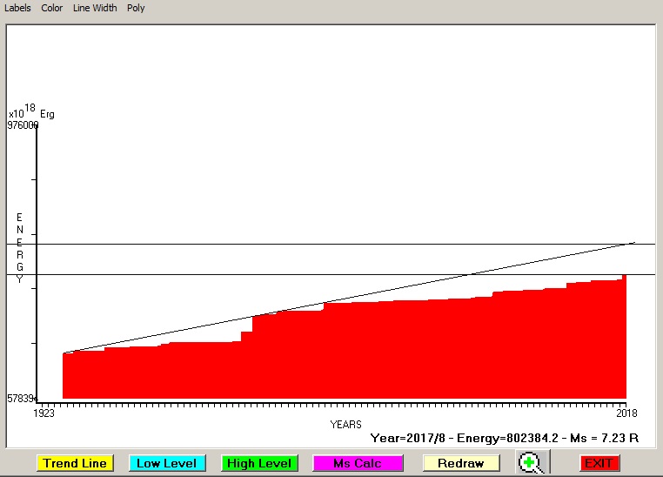Viewport: 663px width, 477px height.
Task: Open the Poly menu
Action: pyautogui.click(x=136, y=8)
